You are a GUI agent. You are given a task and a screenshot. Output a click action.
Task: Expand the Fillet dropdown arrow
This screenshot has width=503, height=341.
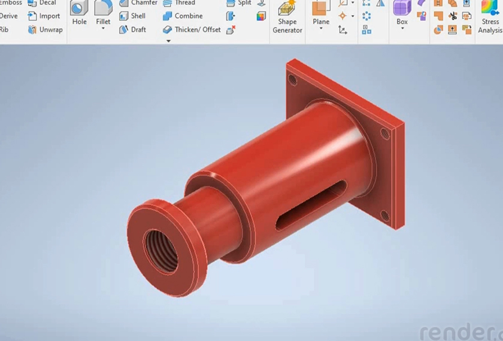tap(103, 29)
